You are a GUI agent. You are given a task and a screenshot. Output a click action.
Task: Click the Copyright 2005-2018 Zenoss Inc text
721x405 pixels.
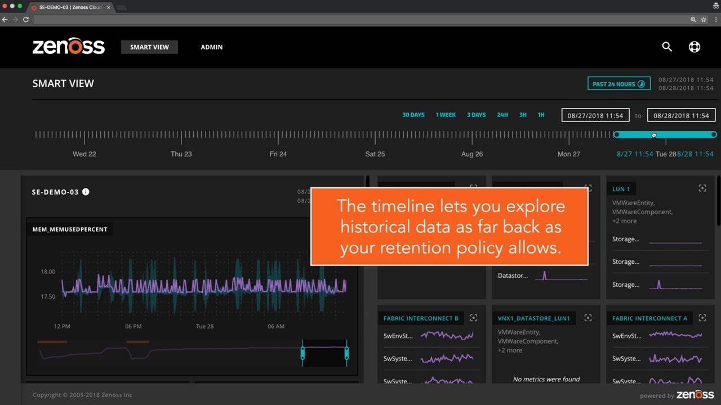(x=82, y=395)
